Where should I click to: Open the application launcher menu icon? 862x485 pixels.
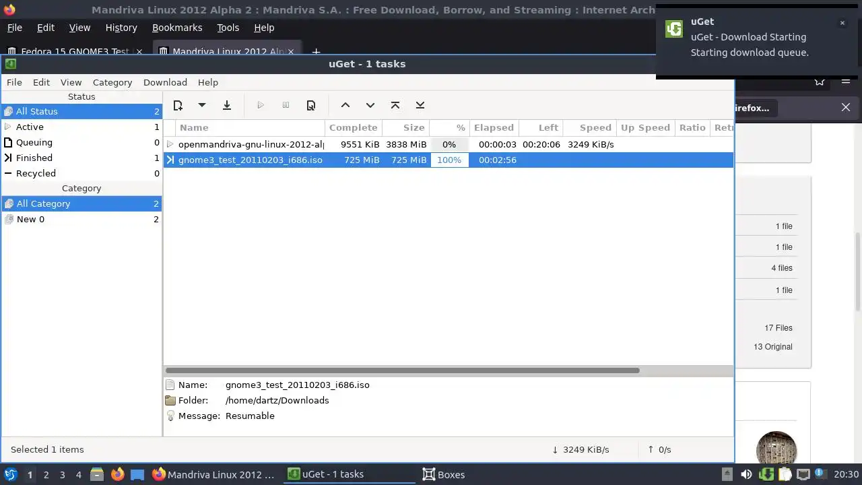pyautogui.click(x=11, y=474)
